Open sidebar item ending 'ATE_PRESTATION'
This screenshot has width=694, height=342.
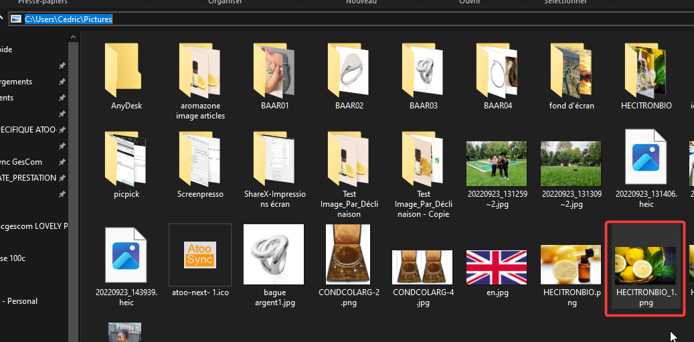pyautogui.click(x=28, y=178)
